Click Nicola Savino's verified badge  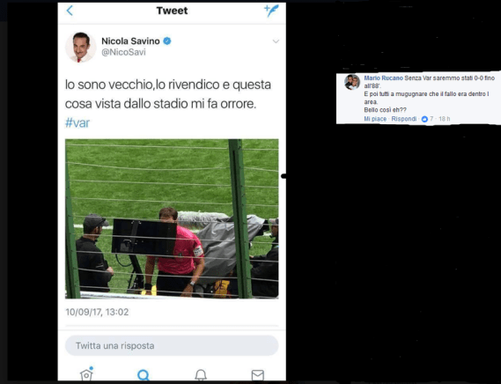167,41
